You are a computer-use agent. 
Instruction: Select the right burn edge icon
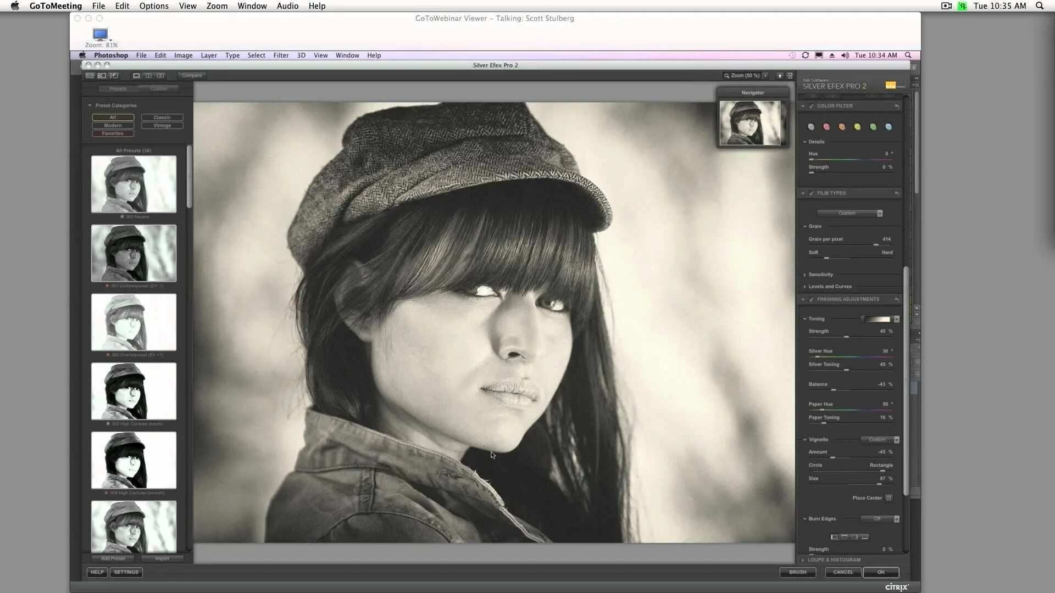coord(854,537)
